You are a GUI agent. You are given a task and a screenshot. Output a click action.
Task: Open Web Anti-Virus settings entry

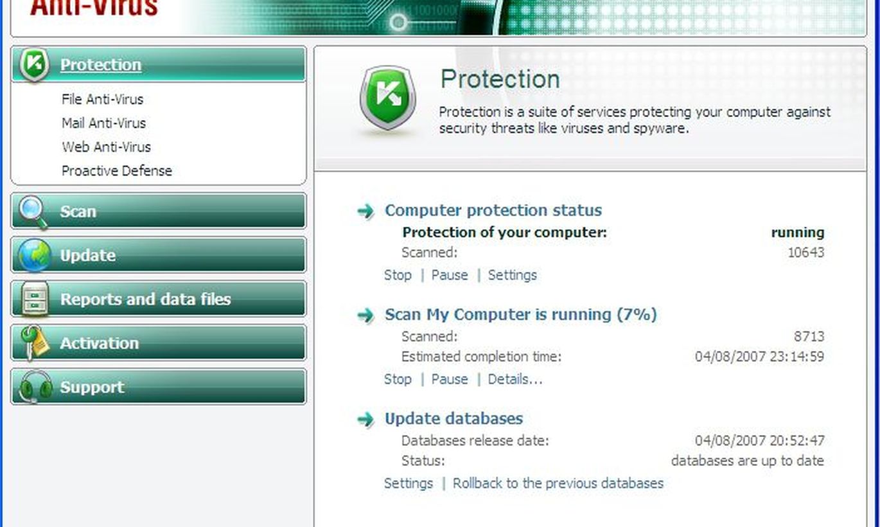(107, 147)
